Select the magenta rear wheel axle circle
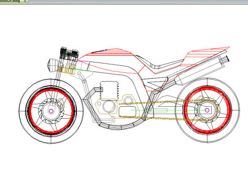 (207, 110)
